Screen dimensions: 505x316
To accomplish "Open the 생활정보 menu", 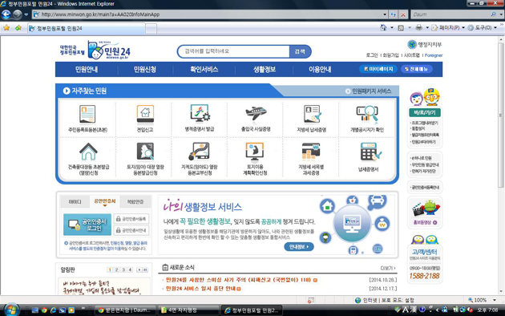I will pyautogui.click(x=265, y=69).
